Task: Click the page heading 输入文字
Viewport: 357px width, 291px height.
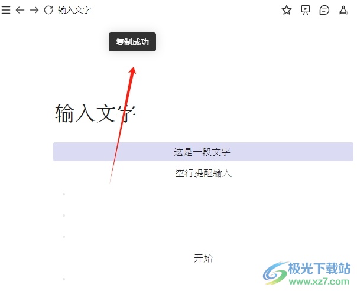Action: point(95,113)
